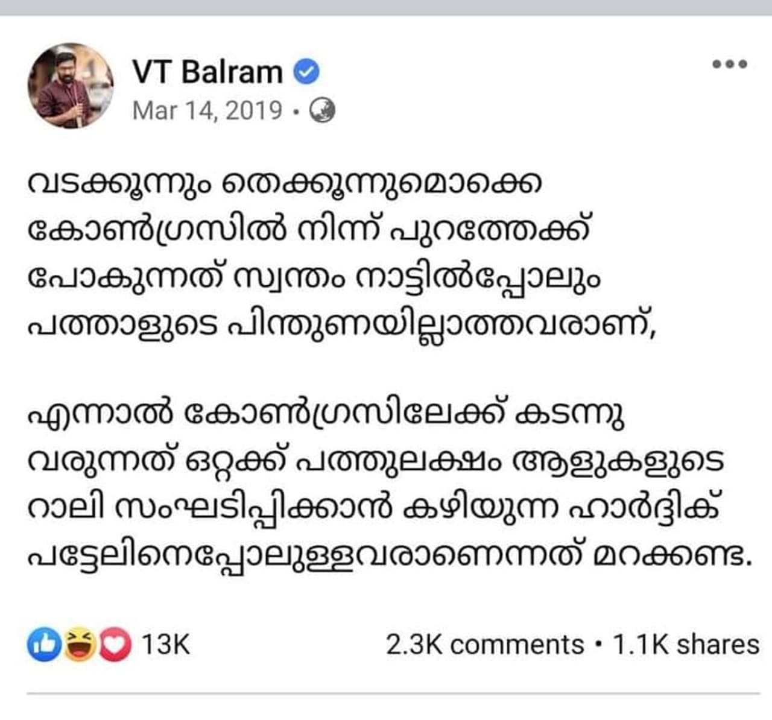Click the VT Balram name link
The width and height of the screenshot is (772, 720).
coord(207,72)
